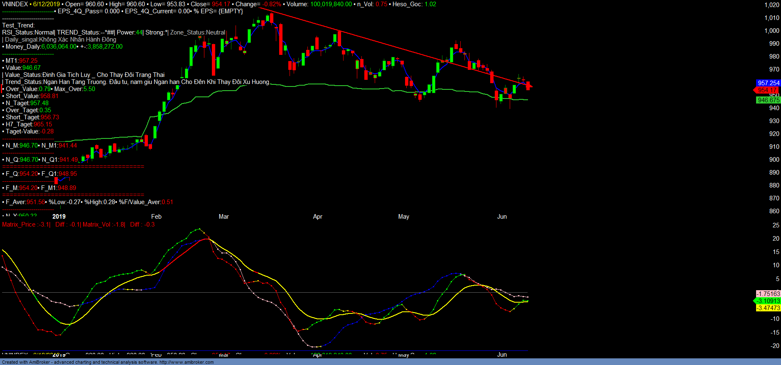
Task: Click the Change -0.82% value in header
Action: coord(272,4)
